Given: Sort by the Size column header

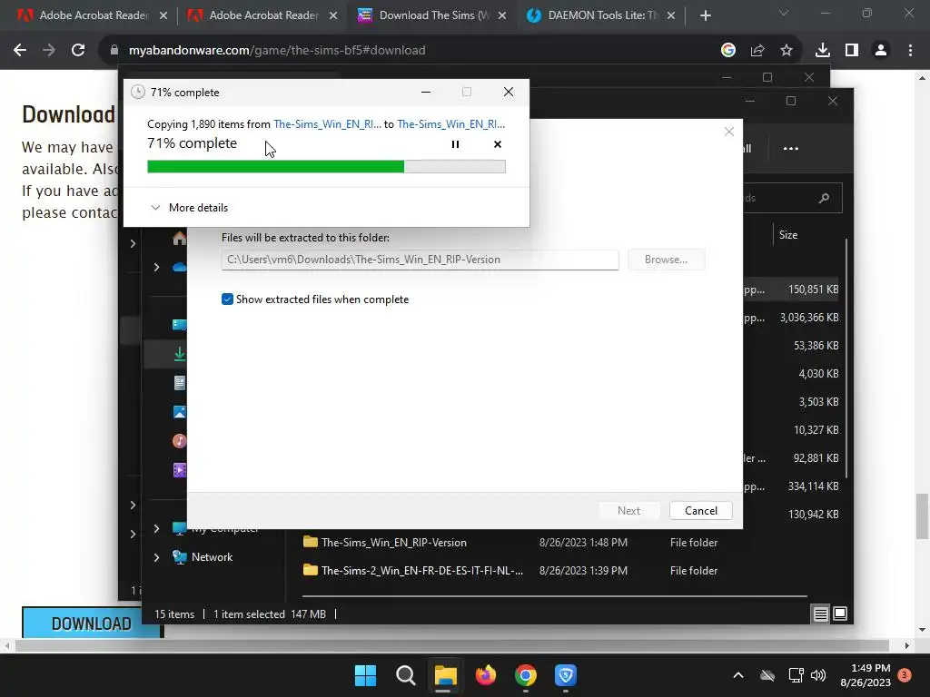Looking at the screenshot, I should 788,235.
